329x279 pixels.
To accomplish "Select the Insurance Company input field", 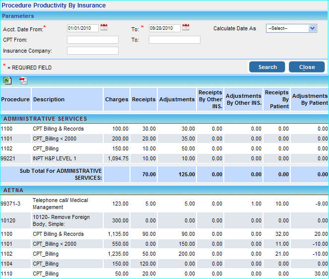I will coord(92,51).
